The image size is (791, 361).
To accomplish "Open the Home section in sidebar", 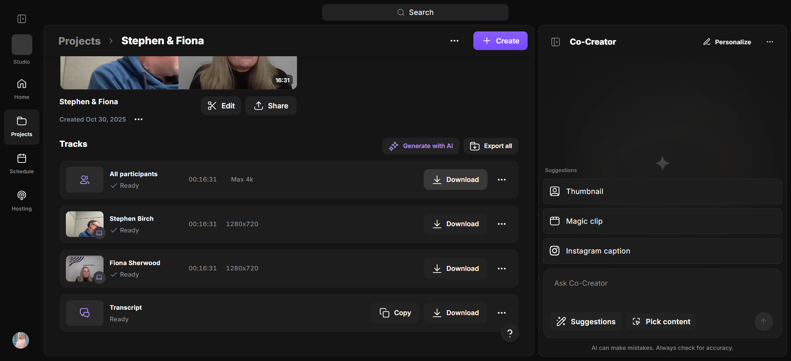I will point(22,89).
